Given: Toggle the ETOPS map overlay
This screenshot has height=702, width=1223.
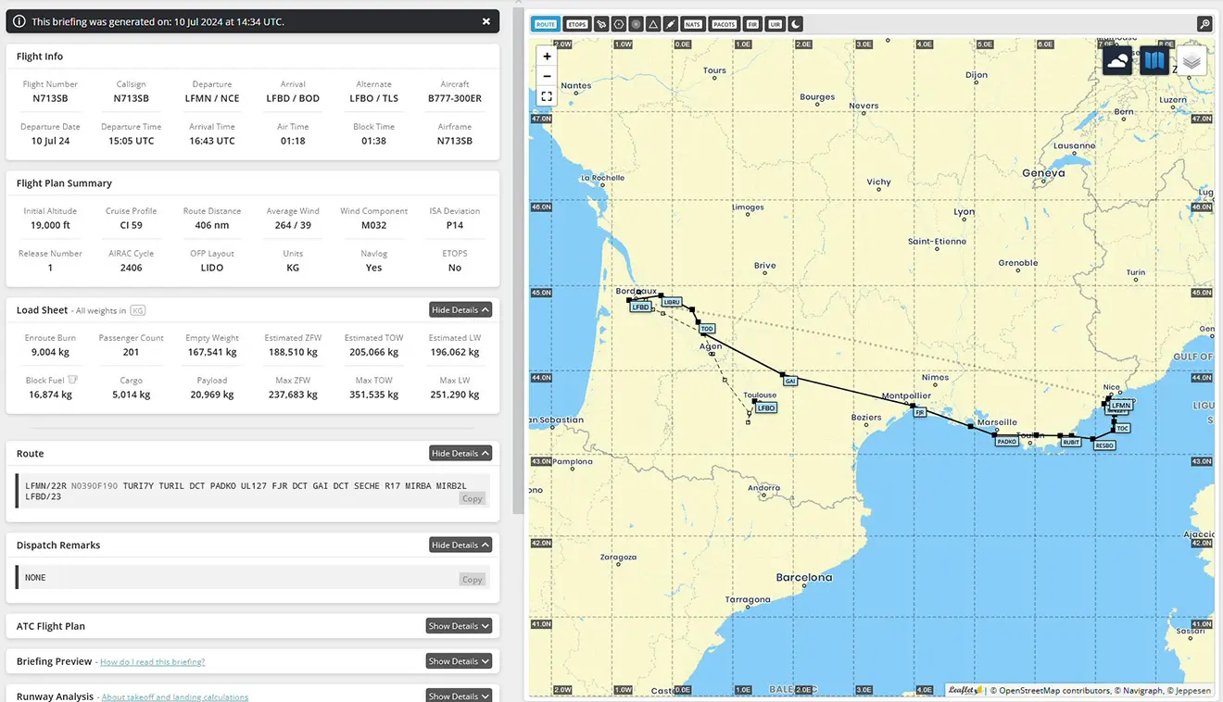Looking at the screenshot, I should click(577, 24).
